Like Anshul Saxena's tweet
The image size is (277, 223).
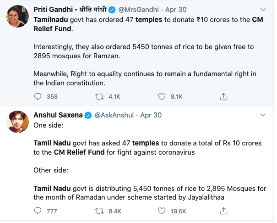pos(162,211)
